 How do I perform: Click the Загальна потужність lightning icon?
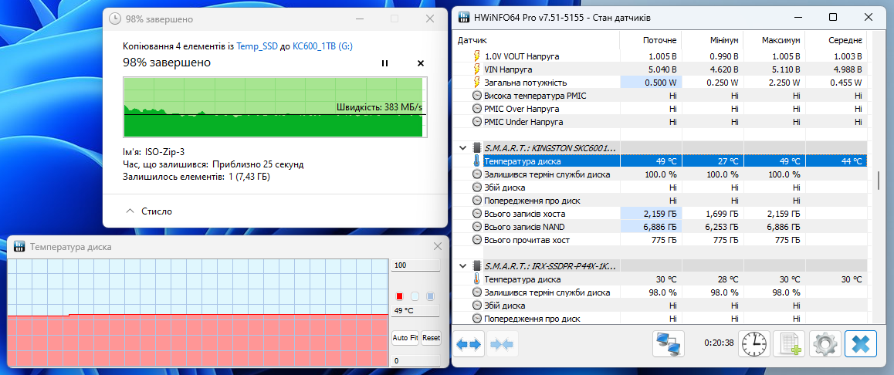[476, 82]
